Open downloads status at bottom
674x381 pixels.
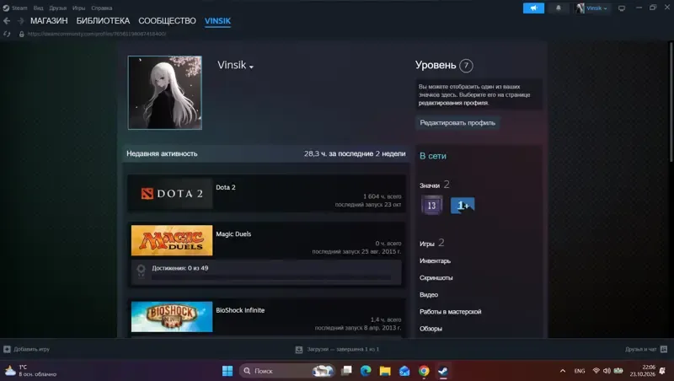(x=338, y=349)
